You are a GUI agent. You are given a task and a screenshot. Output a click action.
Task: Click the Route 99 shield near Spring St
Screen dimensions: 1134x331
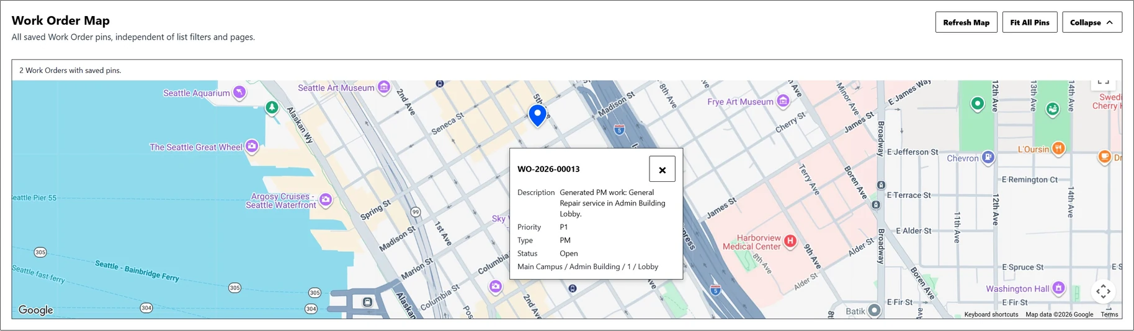[x=416, y=212]
